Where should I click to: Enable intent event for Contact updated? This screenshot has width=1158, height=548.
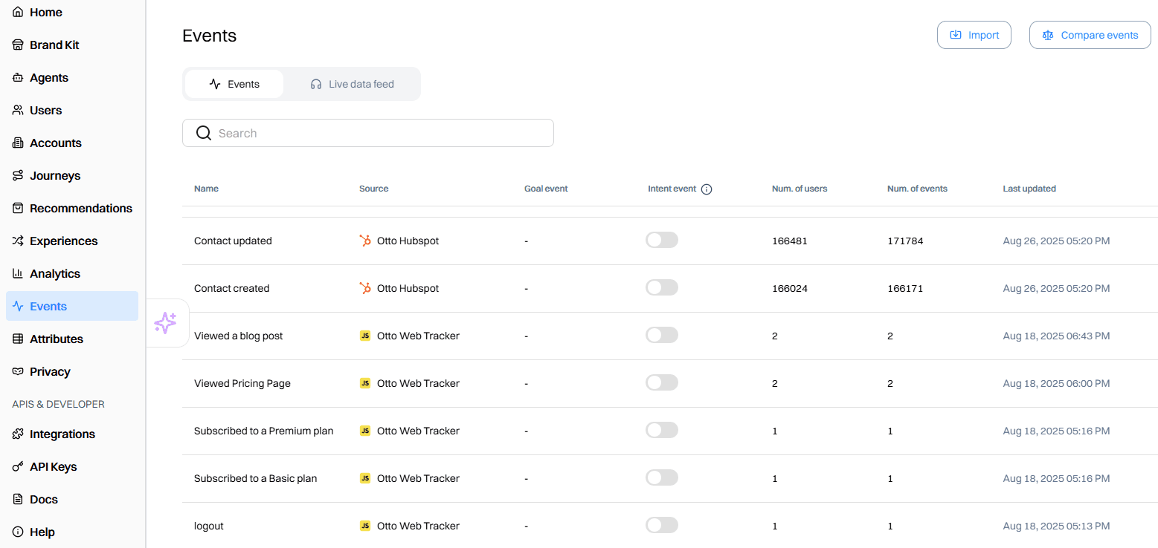tap(661, 240)
